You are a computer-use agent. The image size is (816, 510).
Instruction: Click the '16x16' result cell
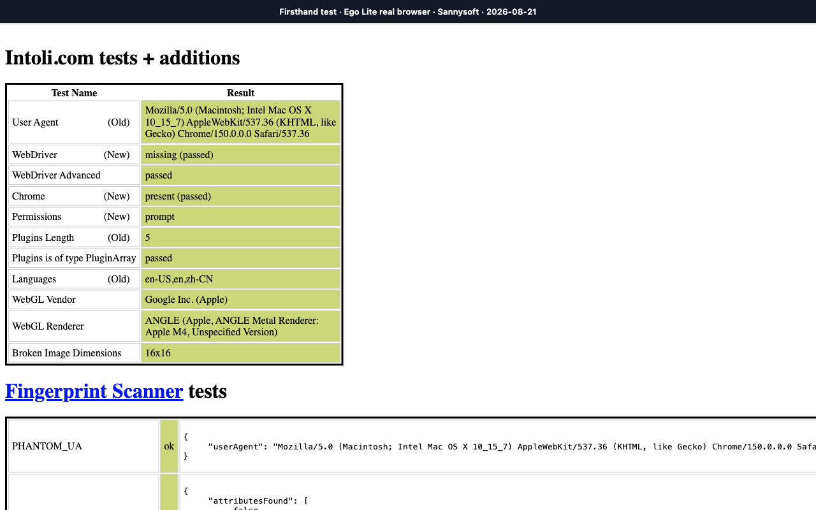[x=240, y=353]
